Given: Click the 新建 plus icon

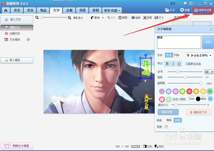Looking at the screenshot, I should (182, 10).
